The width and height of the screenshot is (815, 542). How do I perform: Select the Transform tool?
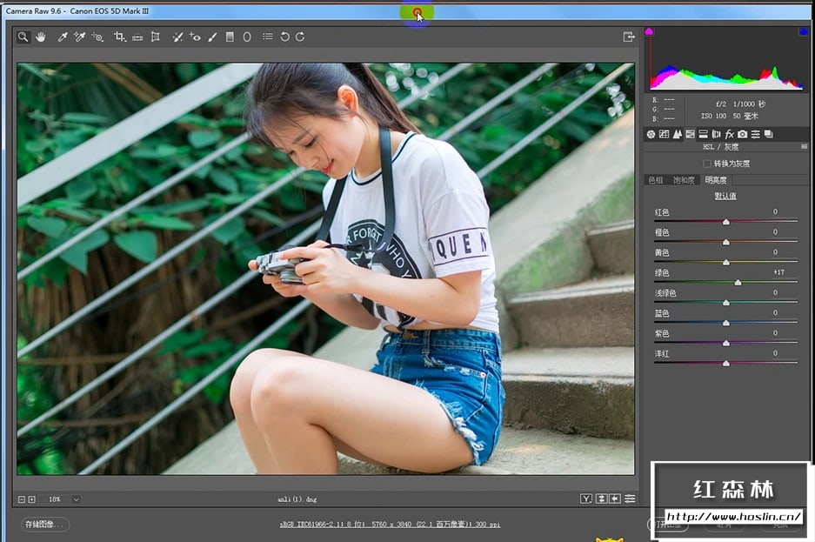[156, 37]
